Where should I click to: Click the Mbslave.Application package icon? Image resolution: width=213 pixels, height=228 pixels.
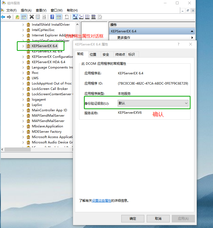(28, 126)
